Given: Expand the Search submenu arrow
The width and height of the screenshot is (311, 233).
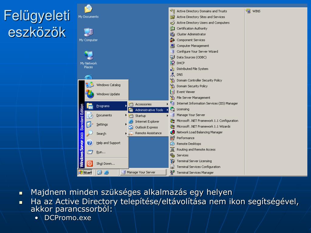Looking at the screenshot, I should [126, 133].
